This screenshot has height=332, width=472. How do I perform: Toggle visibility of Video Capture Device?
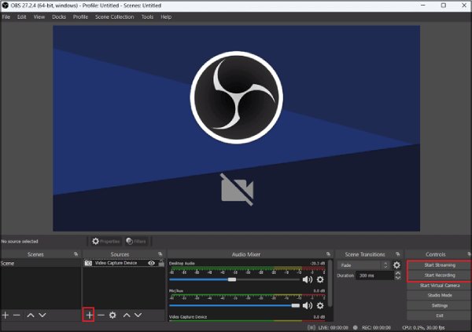(x=151, y=263)
